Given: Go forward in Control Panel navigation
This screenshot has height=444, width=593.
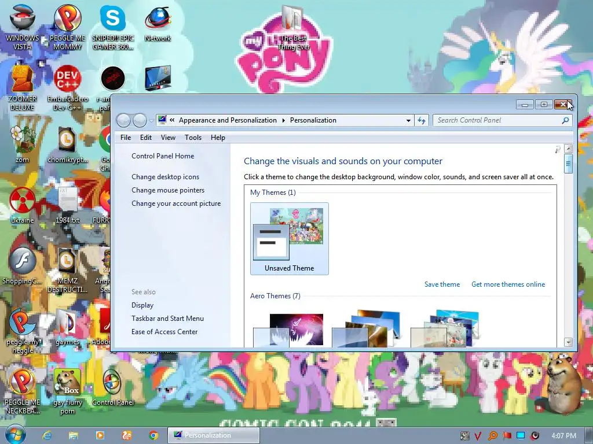Looking at the screenshot, I should (140, 120).
